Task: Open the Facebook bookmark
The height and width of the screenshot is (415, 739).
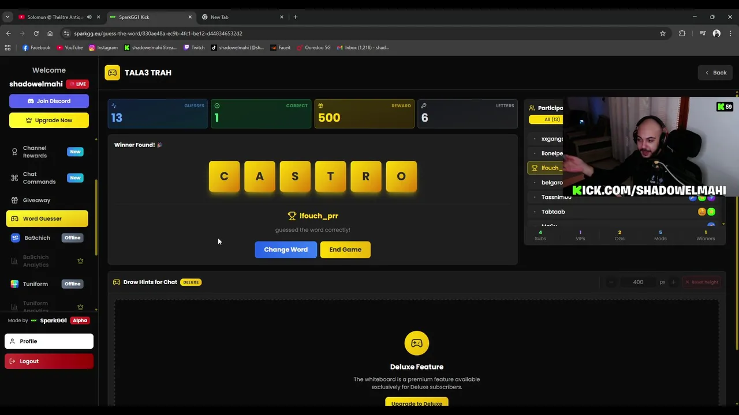Action: 36,48
